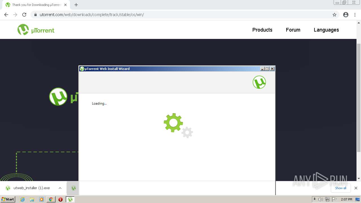Open Action Center flag icon
361x203 pixels.
pos(334,199)
